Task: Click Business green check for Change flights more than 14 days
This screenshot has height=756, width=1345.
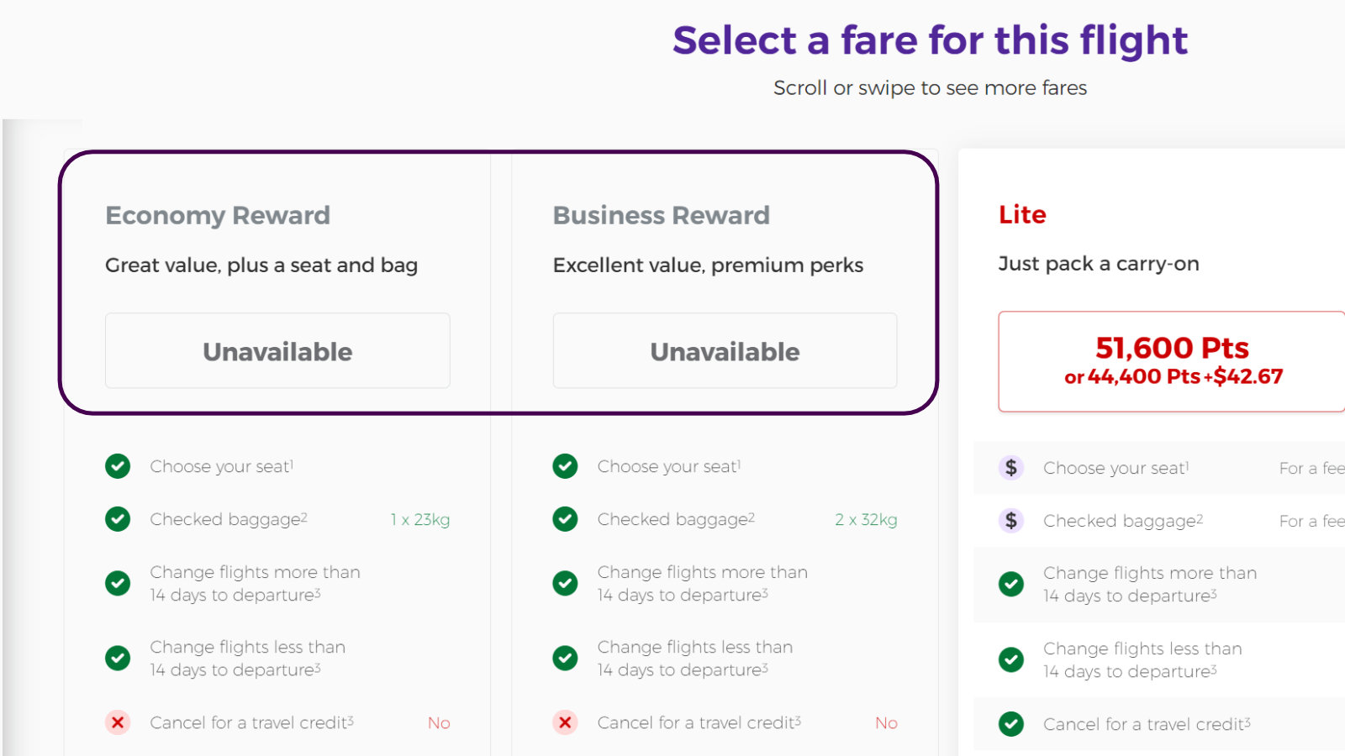Action: click(565, 583)
